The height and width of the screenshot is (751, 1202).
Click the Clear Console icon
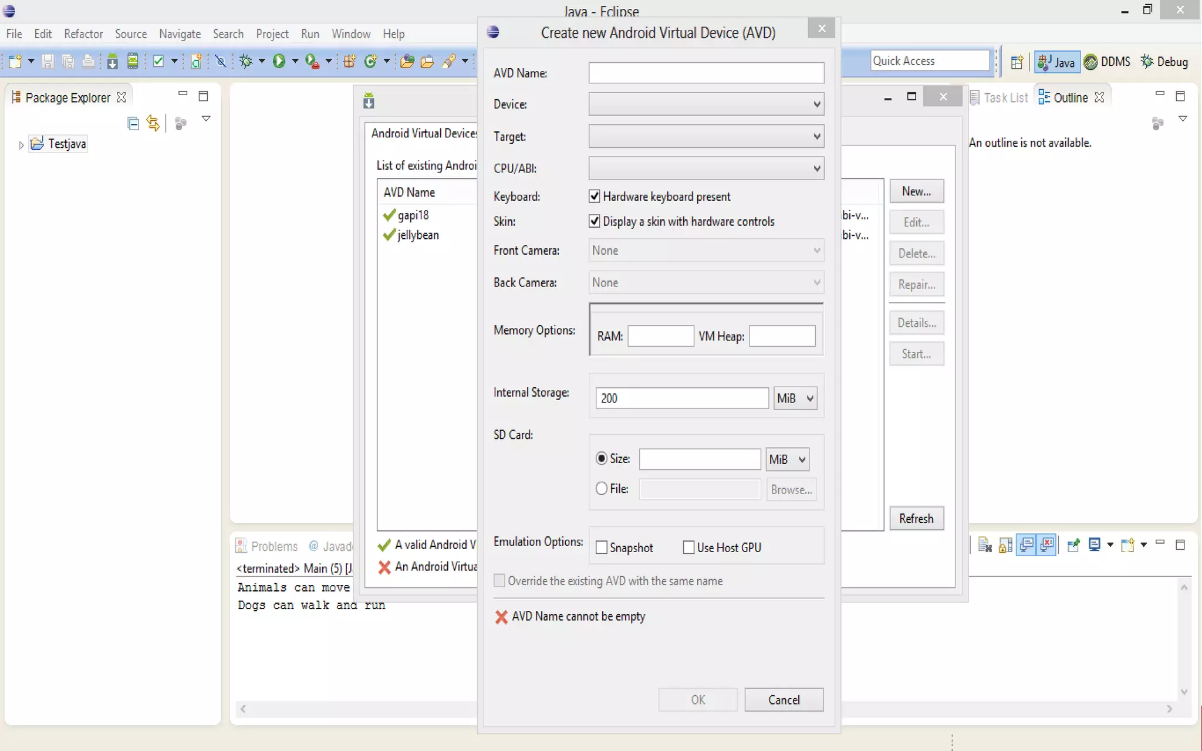pos(985,546)
